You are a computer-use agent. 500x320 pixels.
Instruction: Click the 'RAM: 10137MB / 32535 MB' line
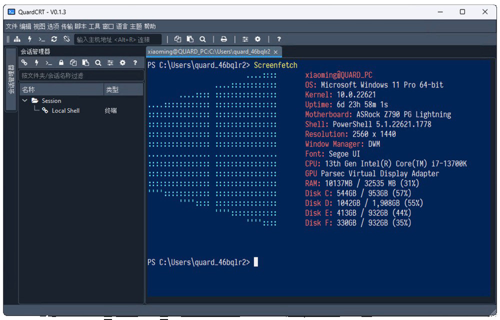coord(362,183)
